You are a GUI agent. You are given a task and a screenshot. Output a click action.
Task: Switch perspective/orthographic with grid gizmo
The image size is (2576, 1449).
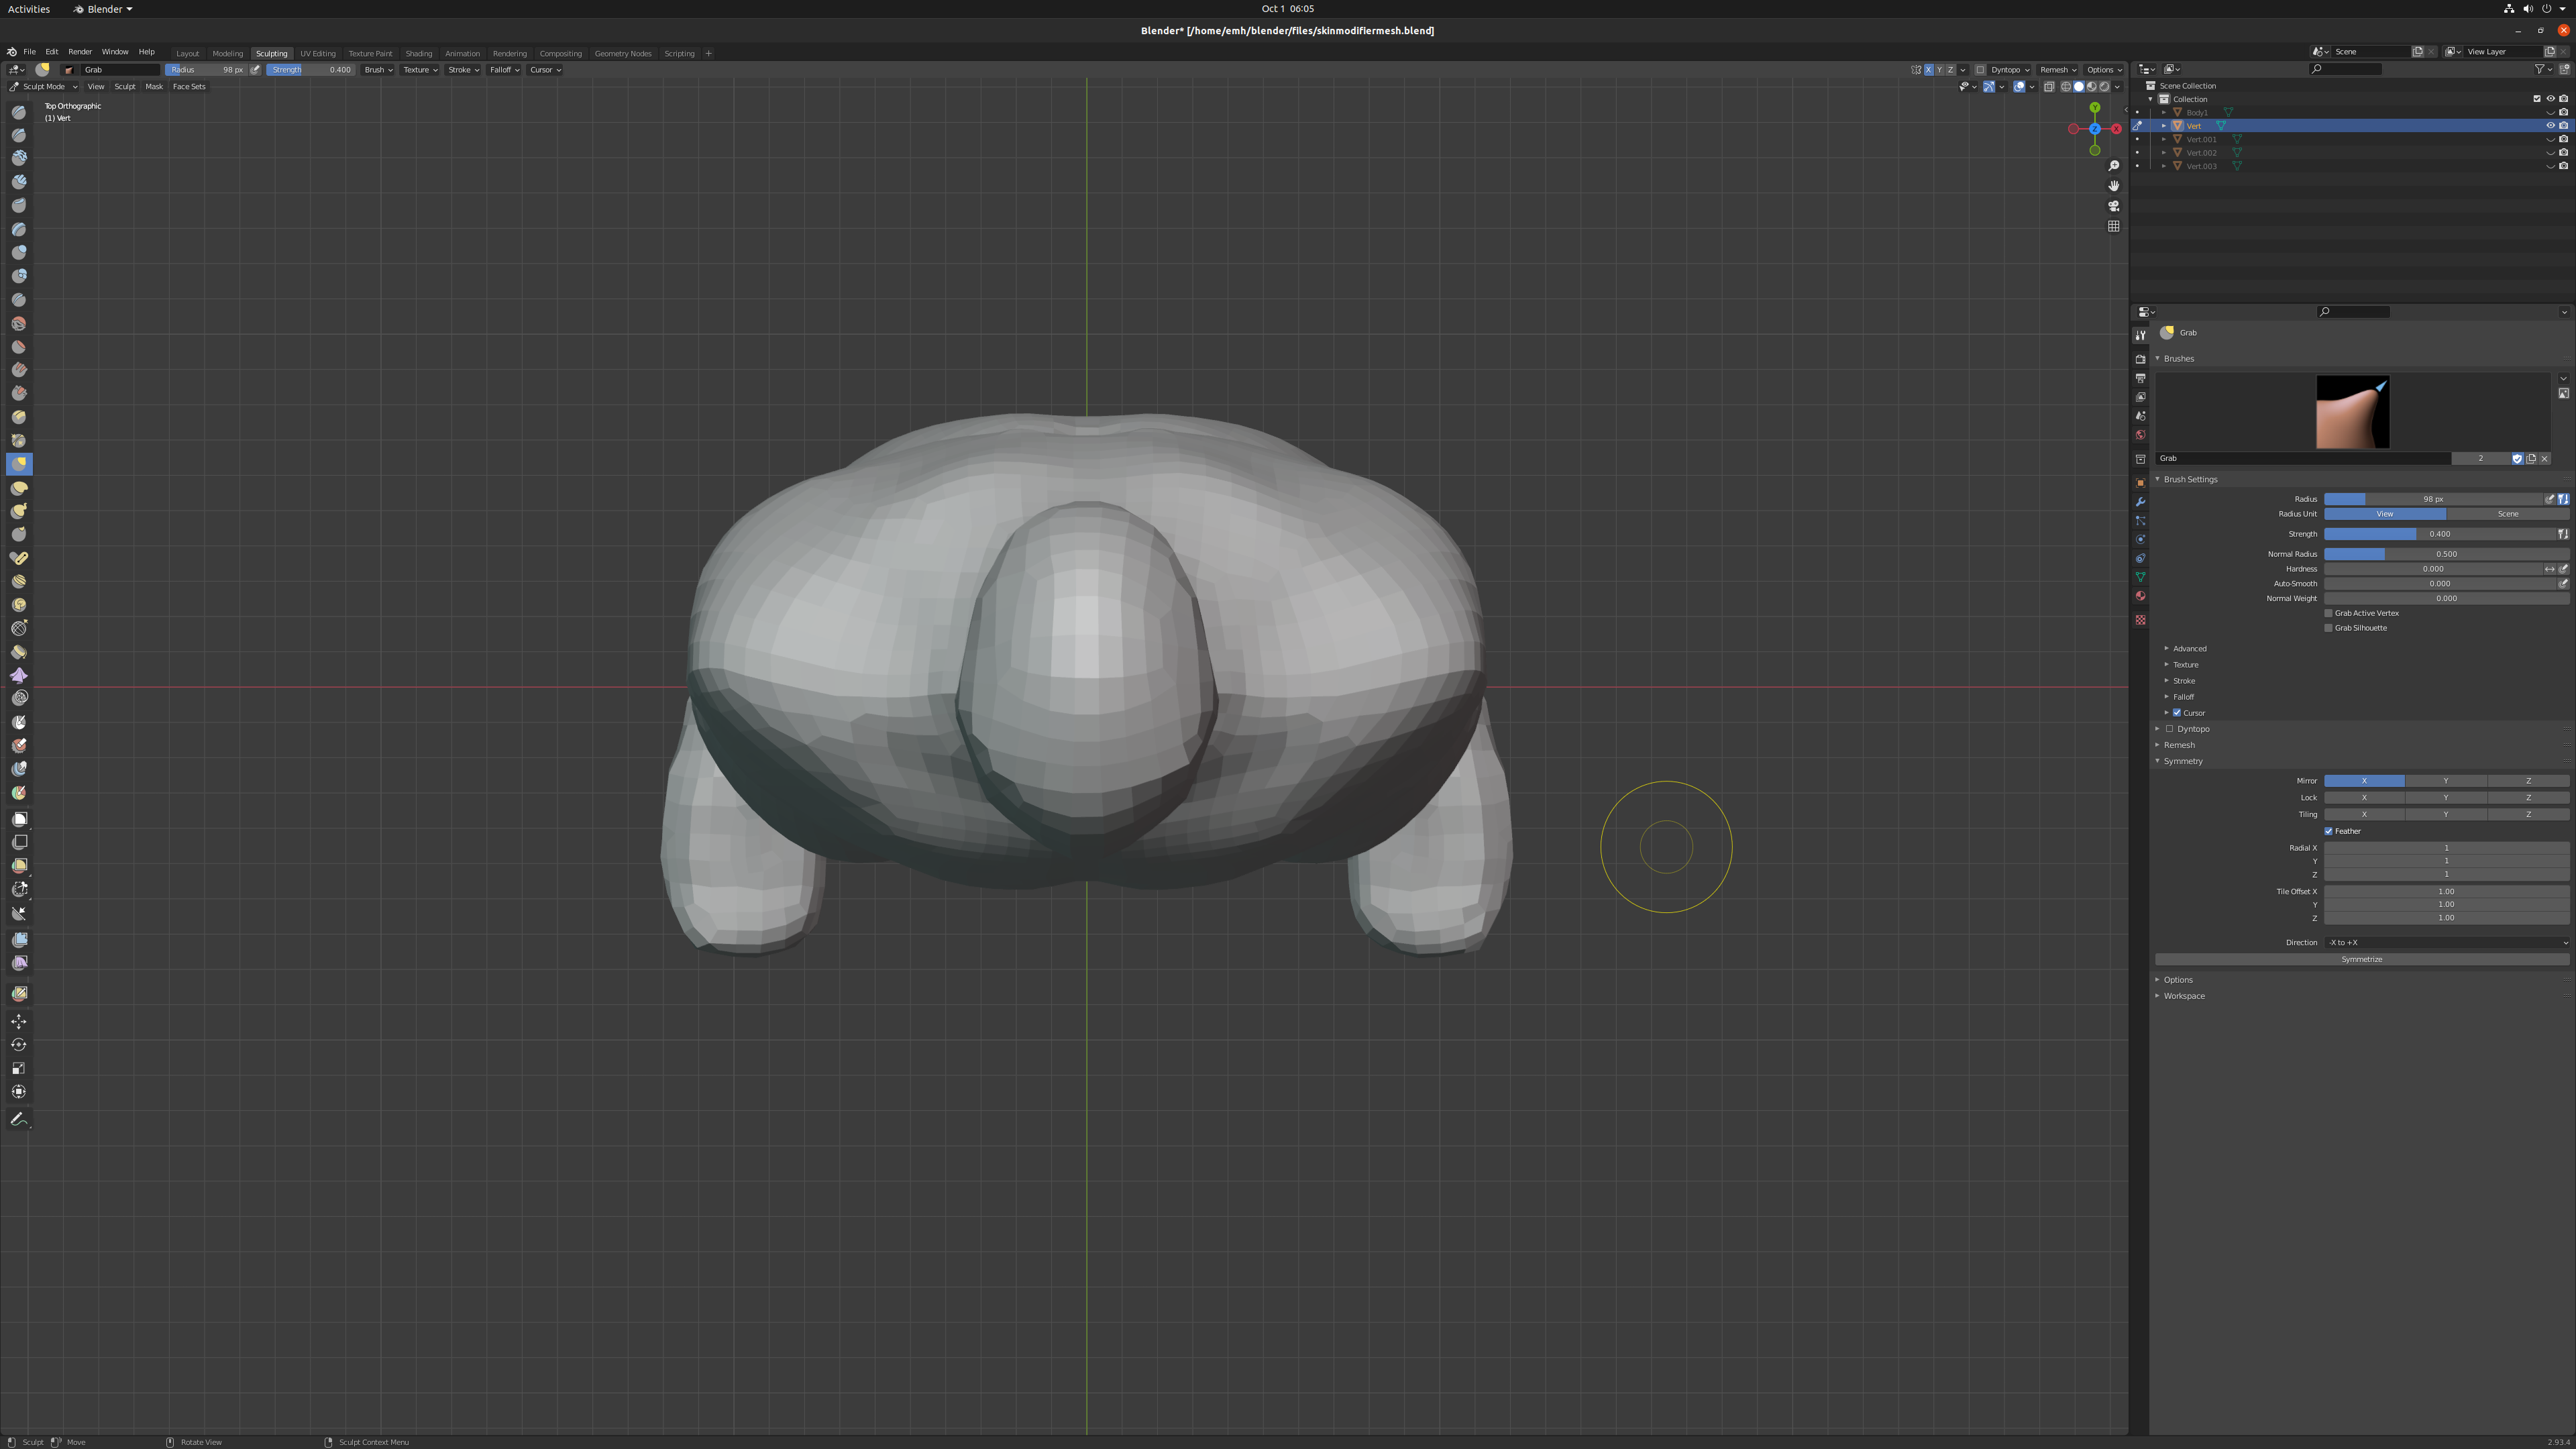click(2113, 226)
